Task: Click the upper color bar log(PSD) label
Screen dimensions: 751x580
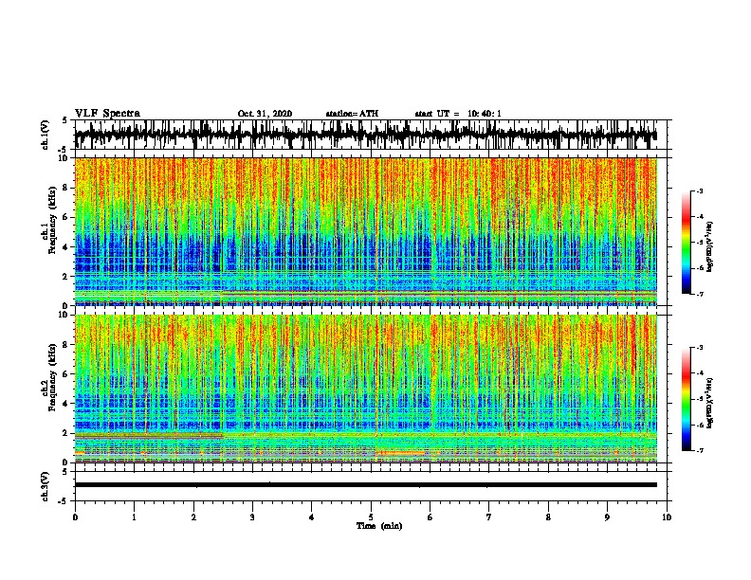Action: [710, 246]
